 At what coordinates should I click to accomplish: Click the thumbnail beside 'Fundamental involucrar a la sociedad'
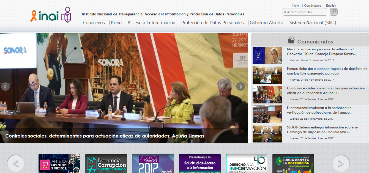[267, 114]
